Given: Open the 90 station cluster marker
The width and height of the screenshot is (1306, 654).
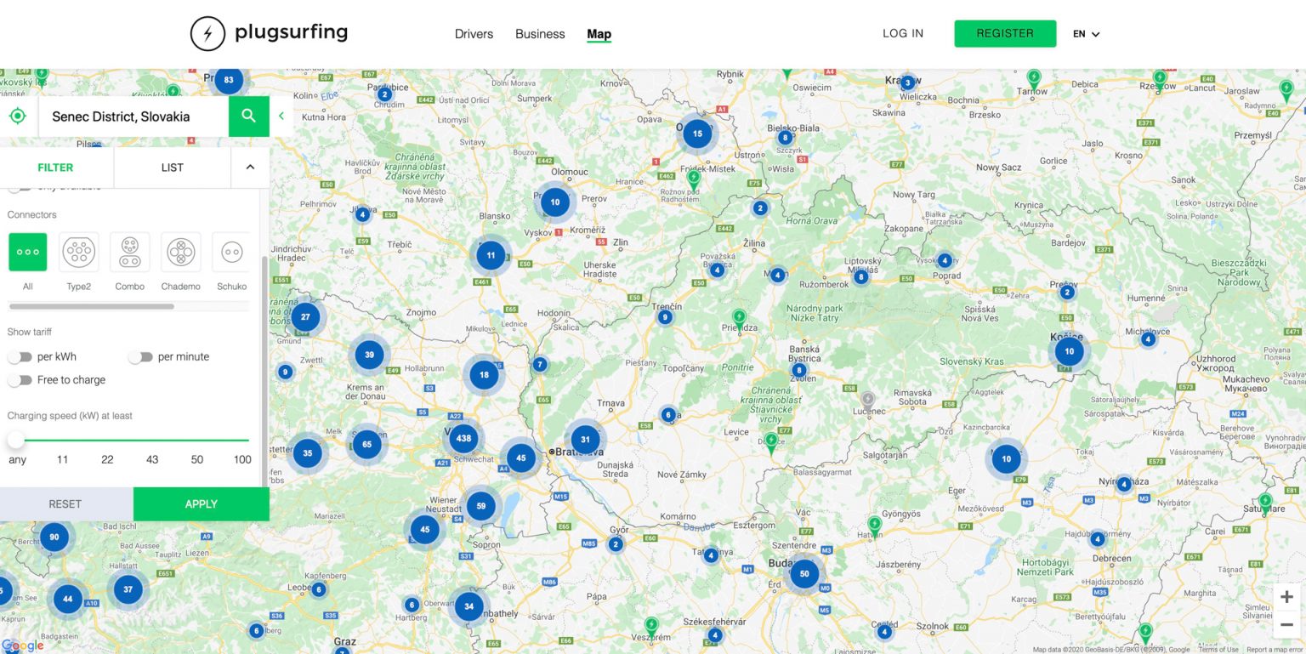Looking at the screenshot, I should 54,537.
